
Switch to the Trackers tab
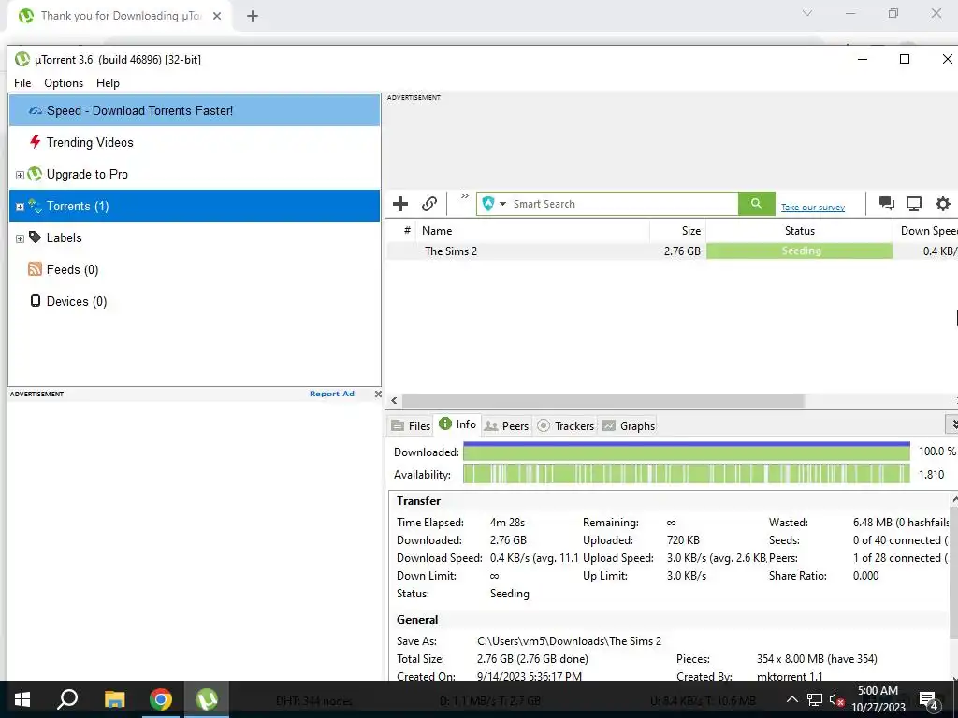(x=566, y=425)
